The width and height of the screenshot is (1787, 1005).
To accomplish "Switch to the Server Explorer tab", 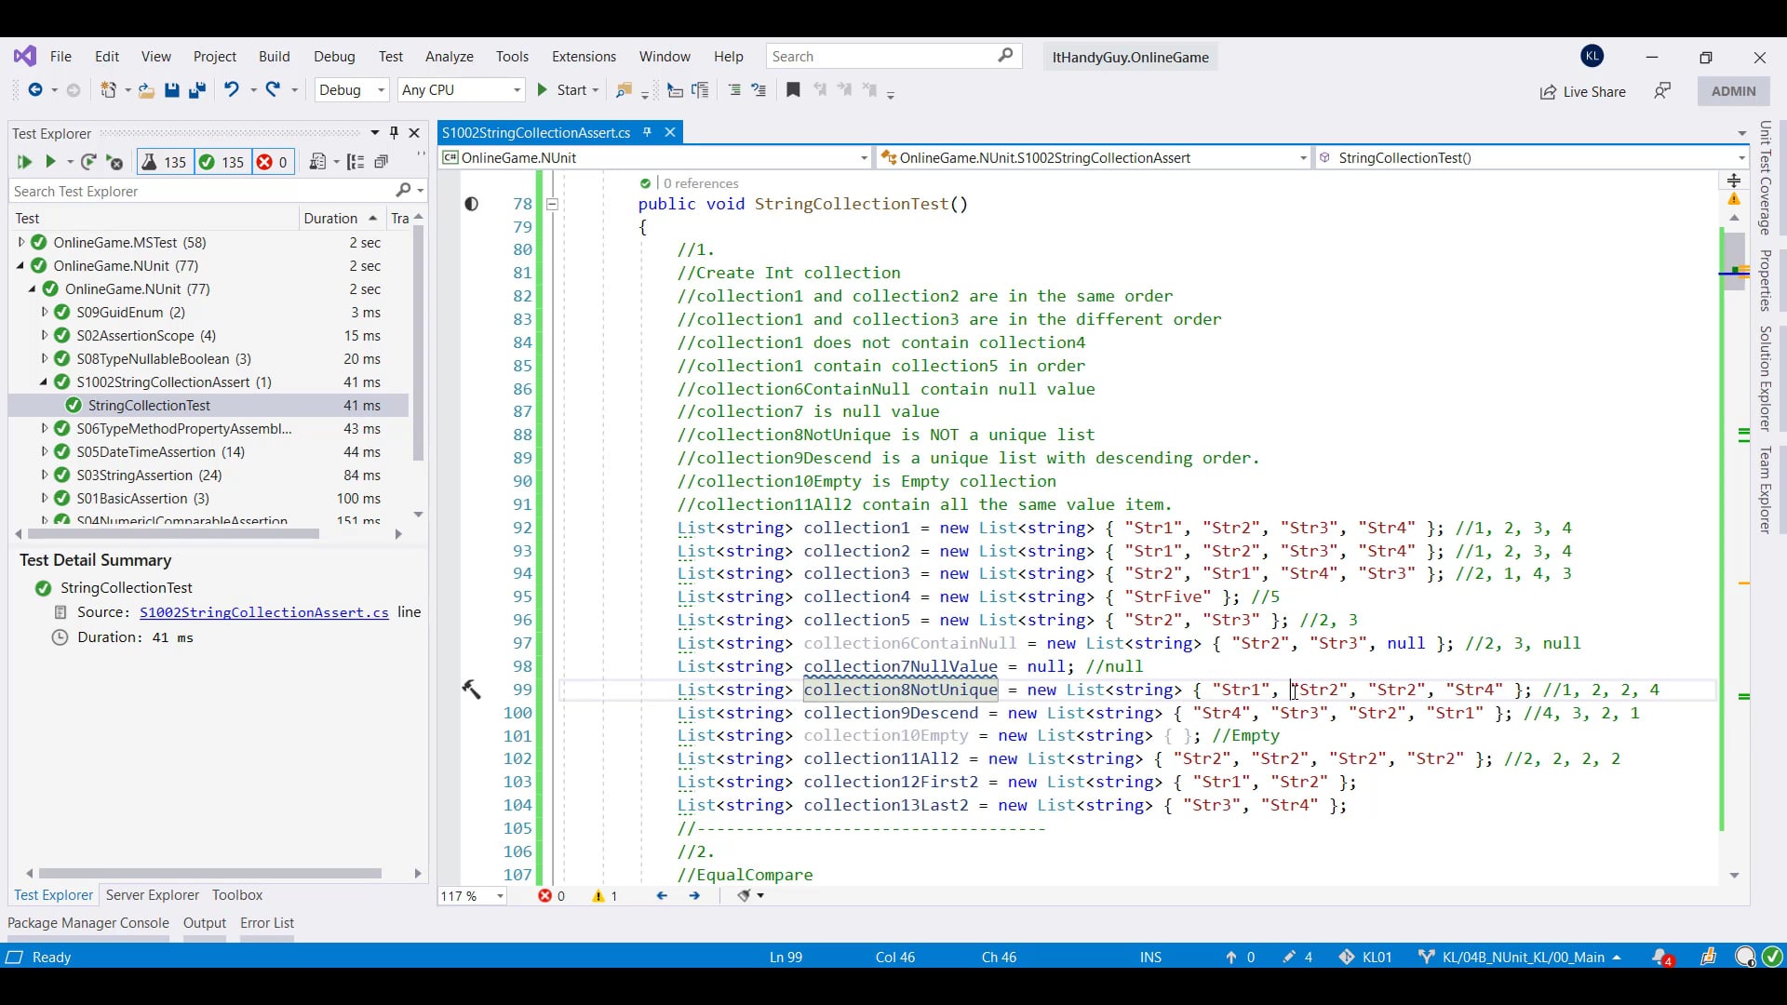I will pos(152,895).
